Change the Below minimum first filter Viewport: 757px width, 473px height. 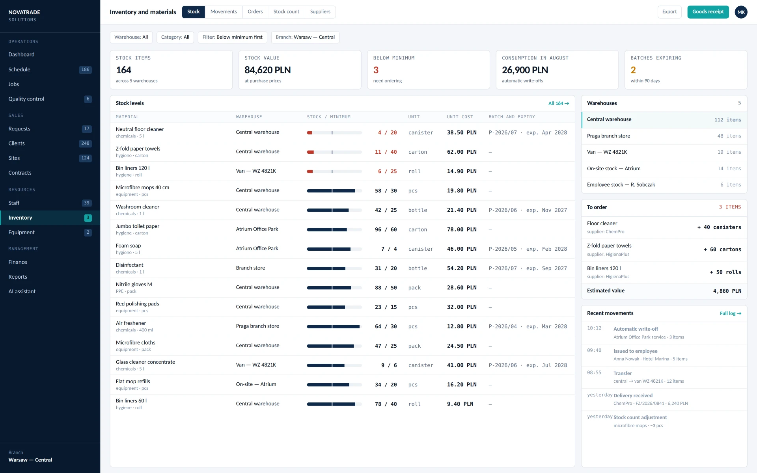[x=232, y=37]
